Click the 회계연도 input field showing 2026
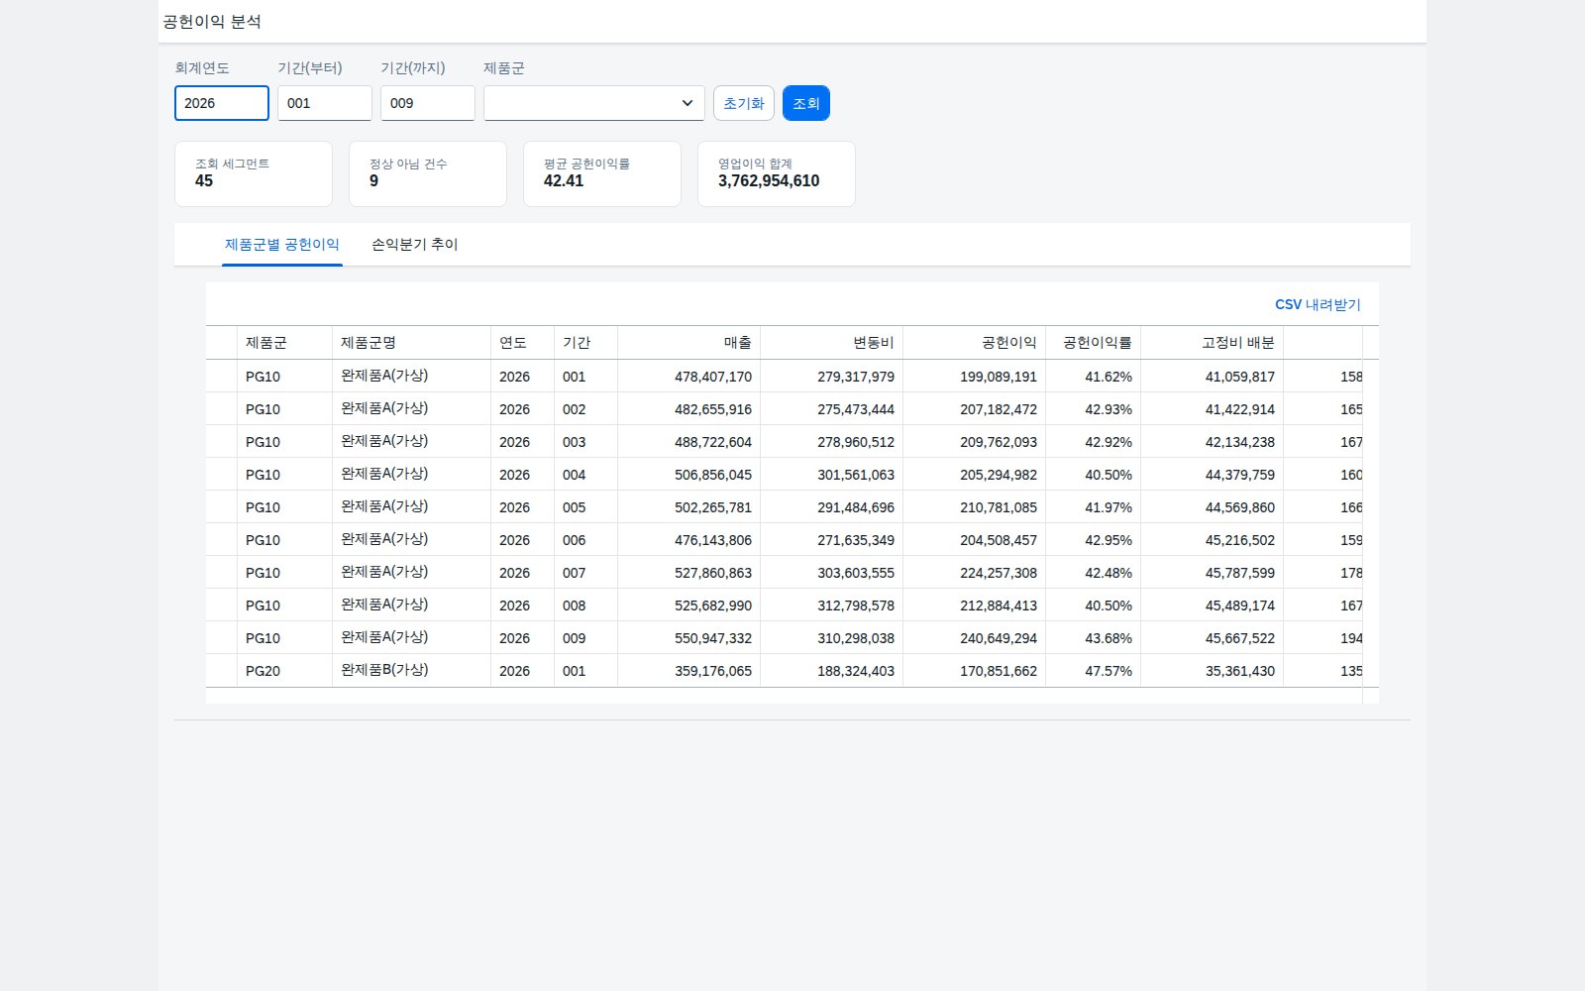 [x=222, y=103]
